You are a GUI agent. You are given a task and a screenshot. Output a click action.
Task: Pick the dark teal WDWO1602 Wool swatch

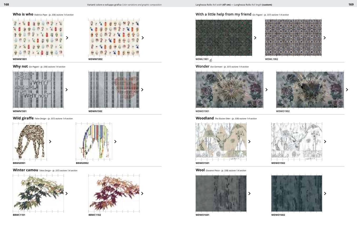297,193
